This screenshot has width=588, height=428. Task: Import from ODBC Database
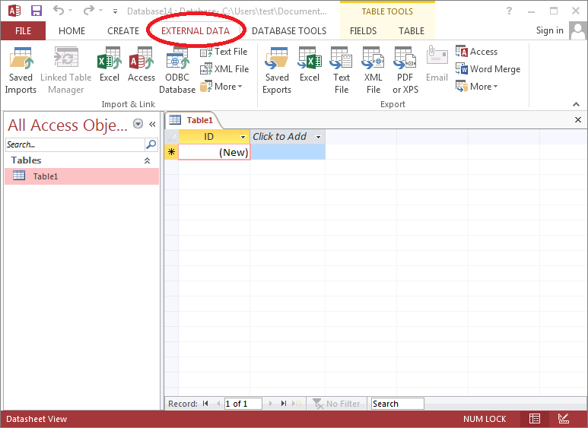[177, 71]
